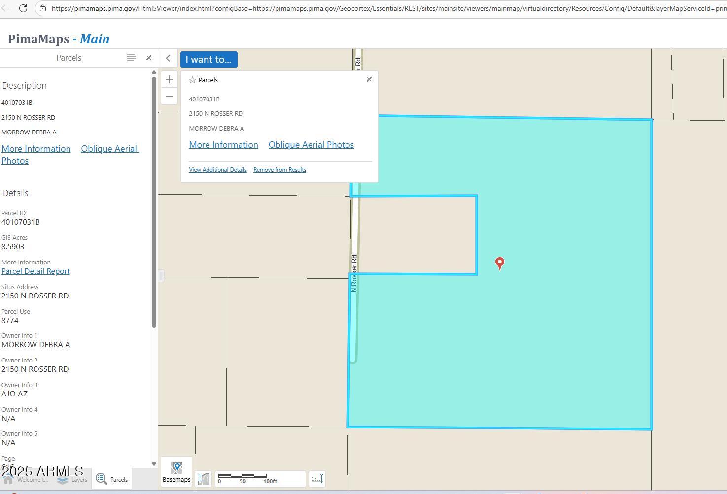Click View Additional Details in popup
727x494 pixels.
[218, 170]
